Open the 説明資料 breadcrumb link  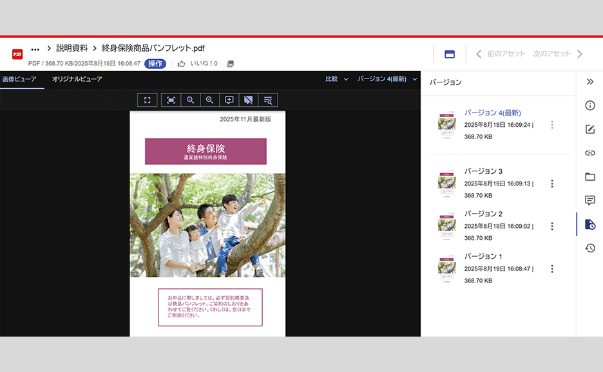(73, 48)
